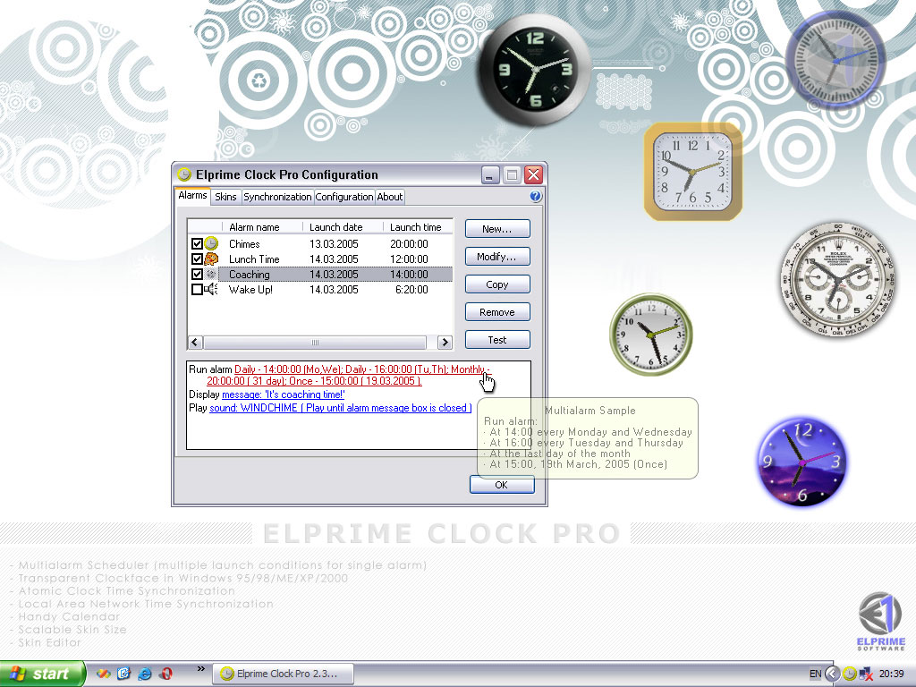Image resolution: width=916 pixels, height=687 pixels.
Task: Open the EN language indicator
Action: click(815, 674)
